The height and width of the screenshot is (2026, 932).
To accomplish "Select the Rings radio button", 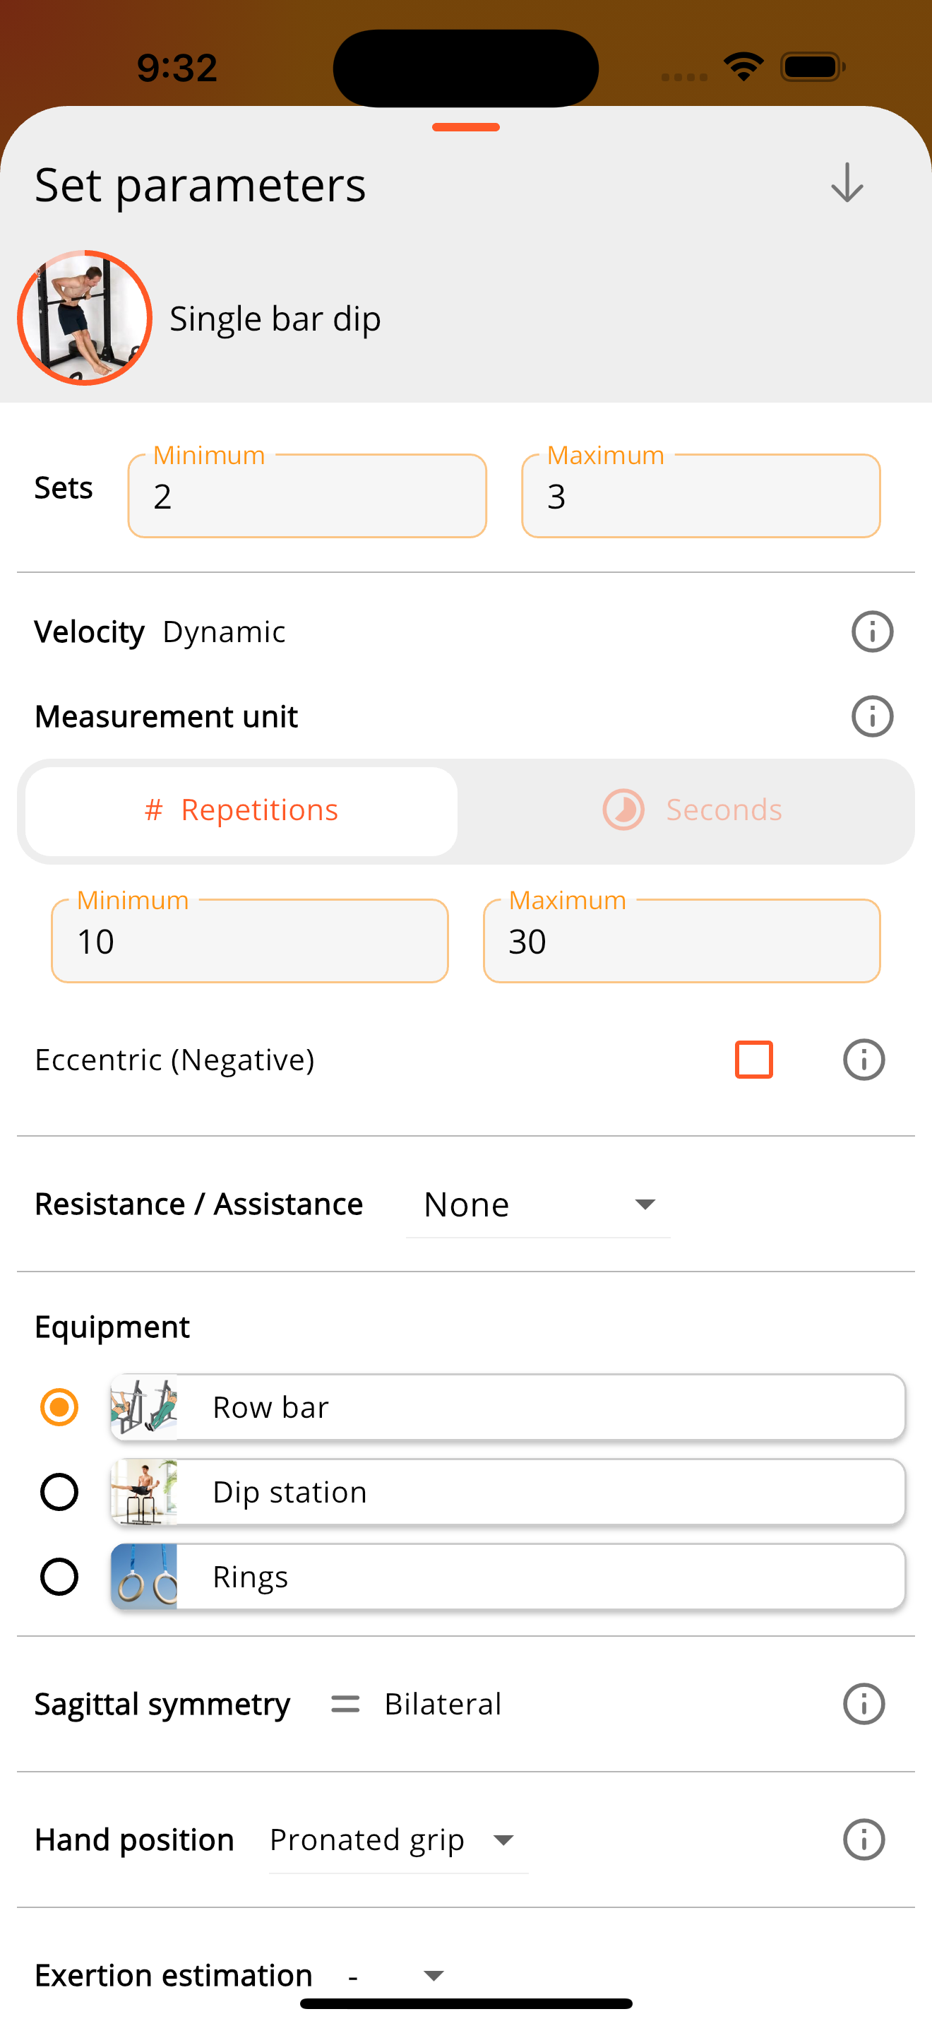I will pyautogui.click(x=59, y=1577).
